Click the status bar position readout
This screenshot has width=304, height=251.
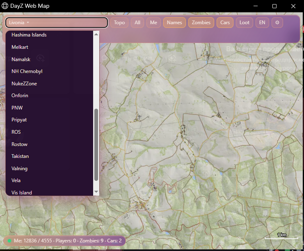pyautogui.click(x=33, y=241)
